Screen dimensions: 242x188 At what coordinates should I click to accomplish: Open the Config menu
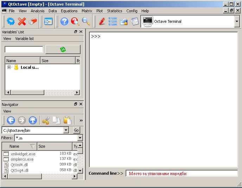132,11
